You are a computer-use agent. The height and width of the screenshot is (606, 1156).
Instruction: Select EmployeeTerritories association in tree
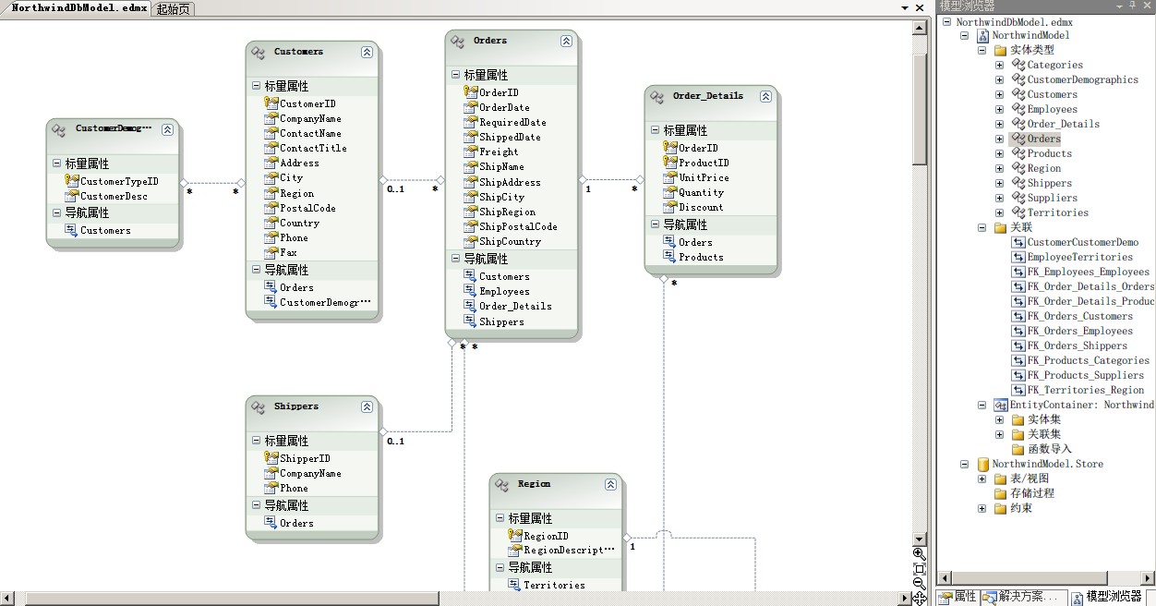[x=1080, y=257]
